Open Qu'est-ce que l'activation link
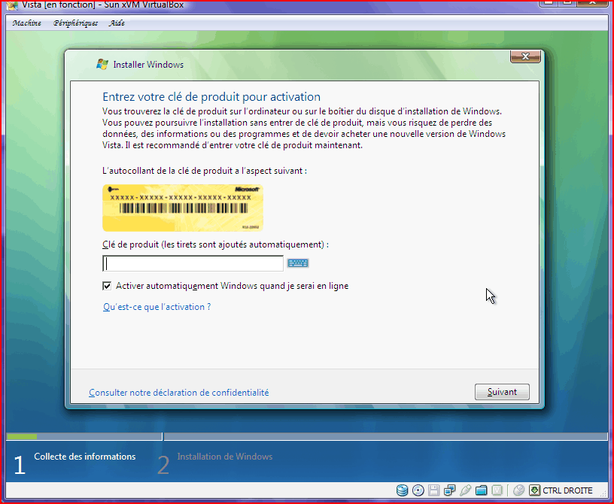The width and height of the screenshot is (614, 504). coord(157,307)
